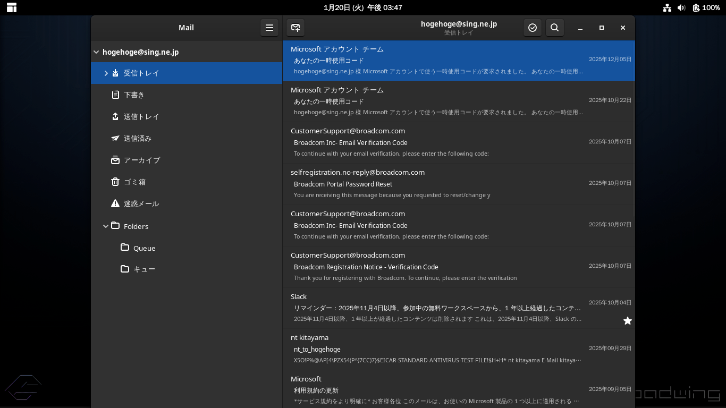This screenshot has width=726, height=408.
Task: Click the inbox tray icon
Action: point(115,73)
